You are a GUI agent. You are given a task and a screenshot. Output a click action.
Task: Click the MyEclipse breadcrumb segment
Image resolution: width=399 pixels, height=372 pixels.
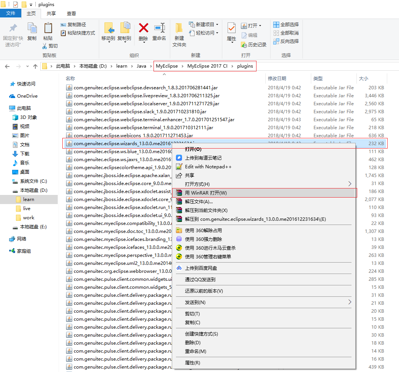click(167, 66)
